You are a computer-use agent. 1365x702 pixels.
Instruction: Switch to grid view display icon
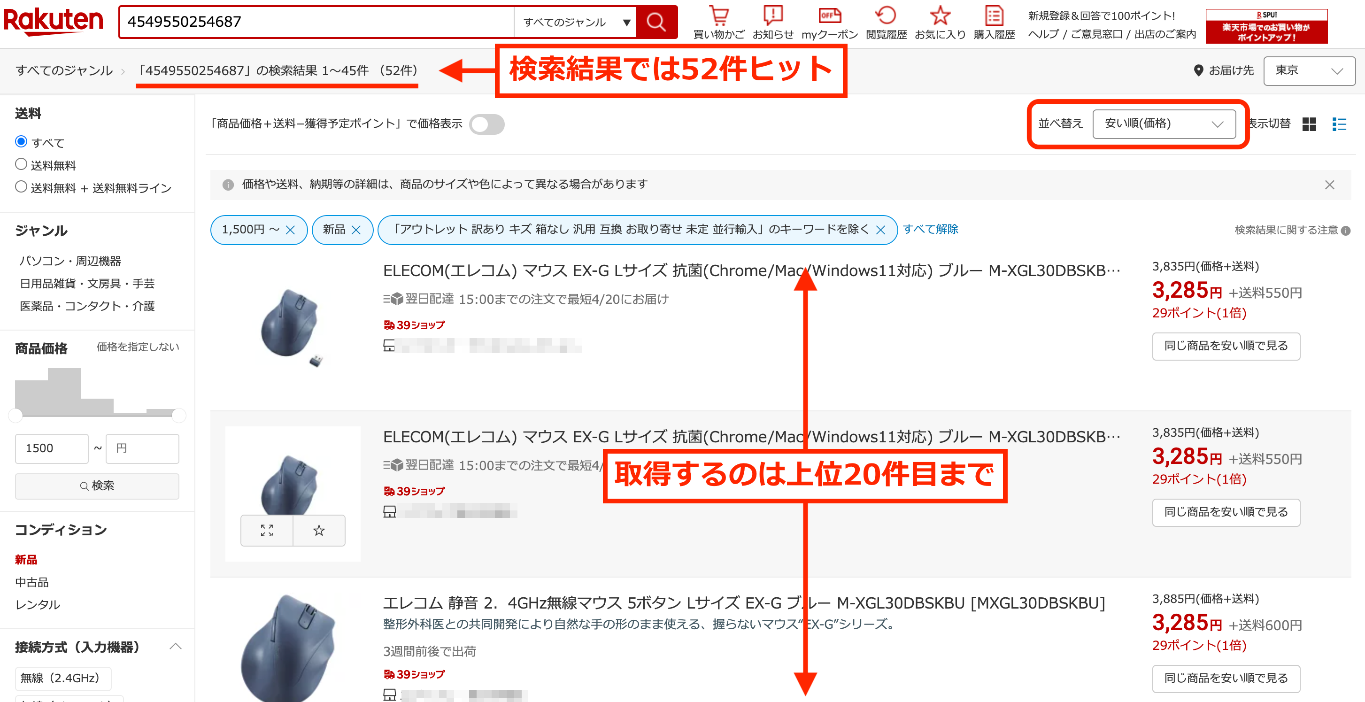(x=1309, y=124)
